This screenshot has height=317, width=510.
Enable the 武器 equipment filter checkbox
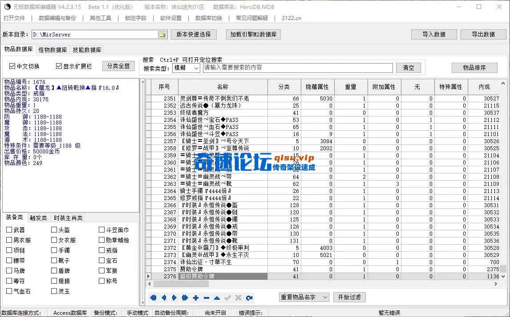click(9, 229)
